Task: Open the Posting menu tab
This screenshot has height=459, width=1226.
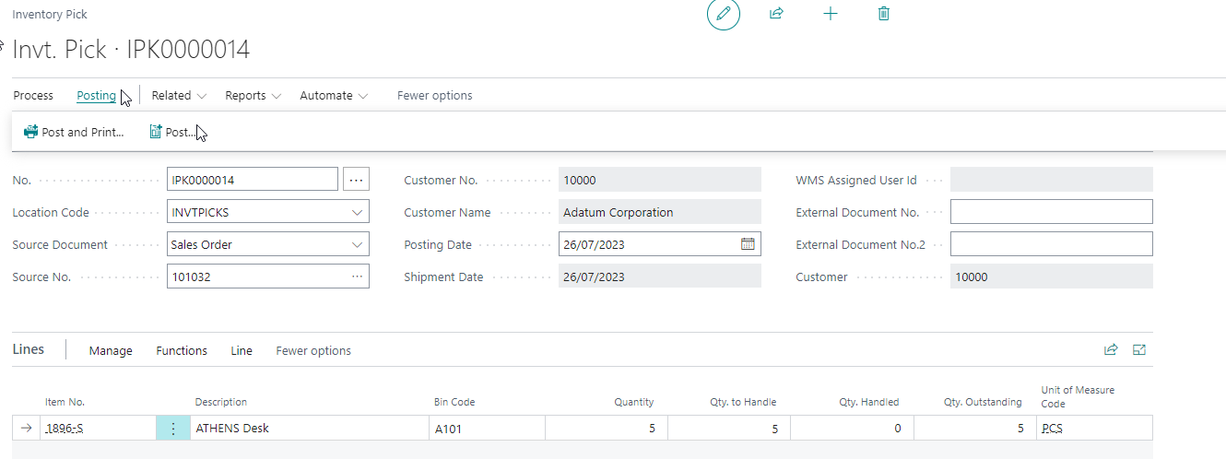Action: pyautogui.click(x=97, y=96)
